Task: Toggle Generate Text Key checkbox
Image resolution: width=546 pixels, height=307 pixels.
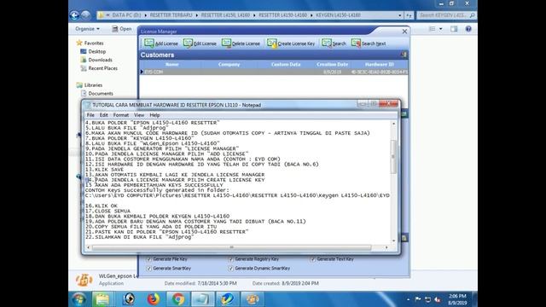Action: click(x=312, y=259)
